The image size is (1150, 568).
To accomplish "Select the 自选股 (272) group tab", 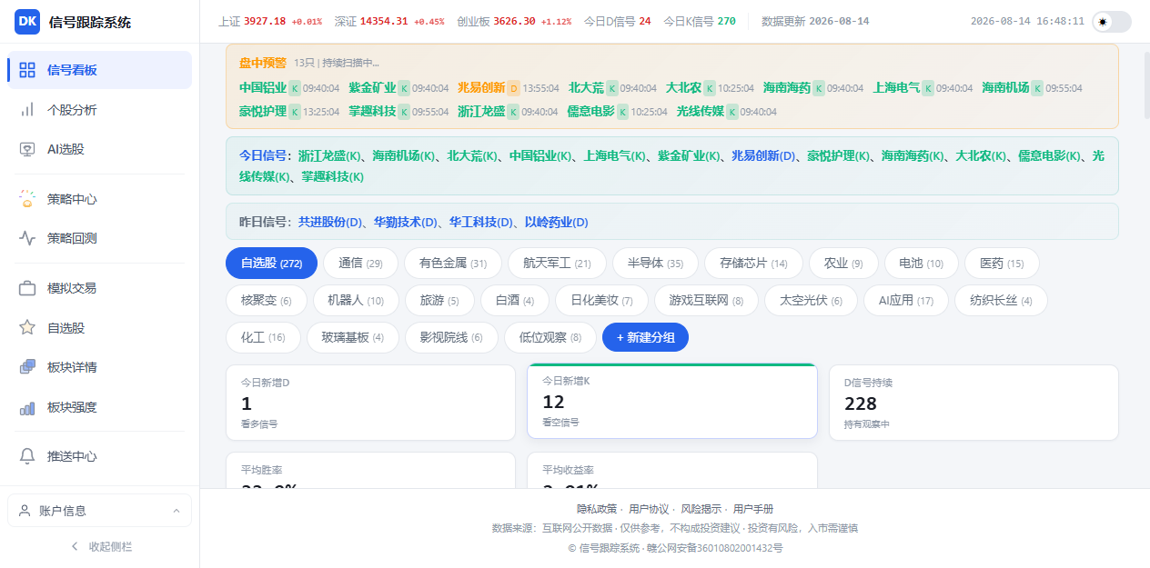I will coord(271,264).
